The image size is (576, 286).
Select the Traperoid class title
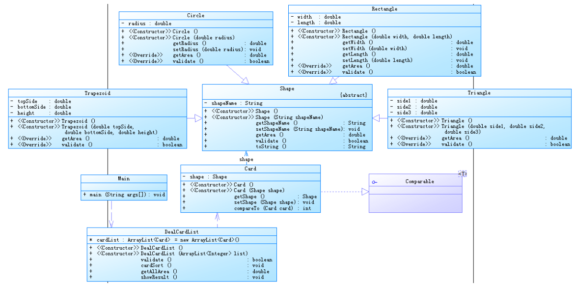[x=97, y=93]
